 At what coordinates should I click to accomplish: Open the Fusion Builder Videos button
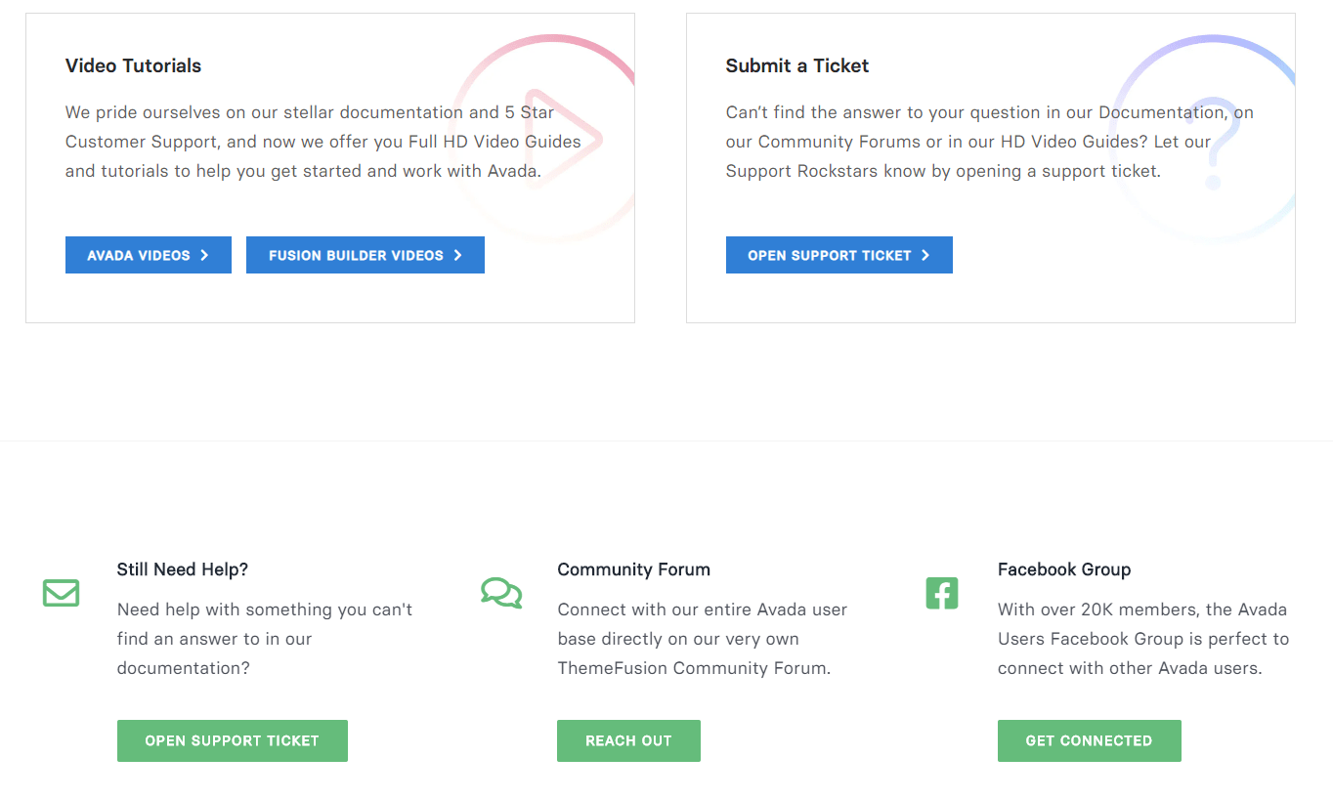[365, 255]
